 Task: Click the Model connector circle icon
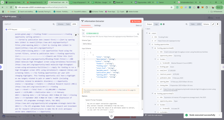point(111,116)
